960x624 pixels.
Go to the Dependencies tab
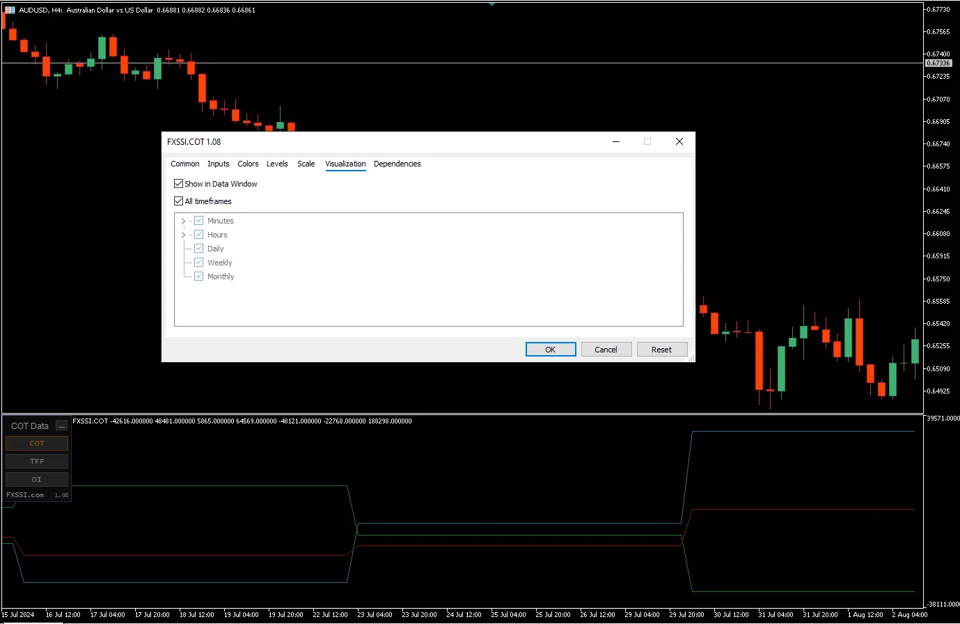[397, 164]
